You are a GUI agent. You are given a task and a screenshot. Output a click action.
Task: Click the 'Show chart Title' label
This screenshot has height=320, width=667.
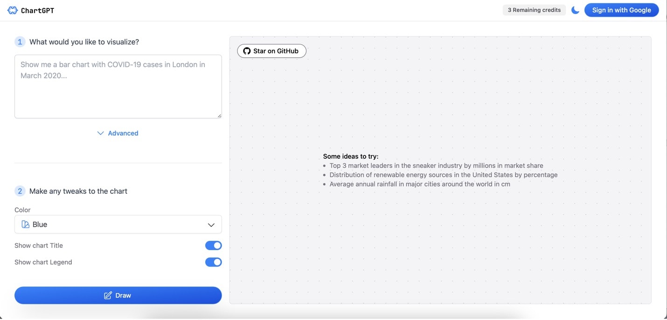[39, 245]
